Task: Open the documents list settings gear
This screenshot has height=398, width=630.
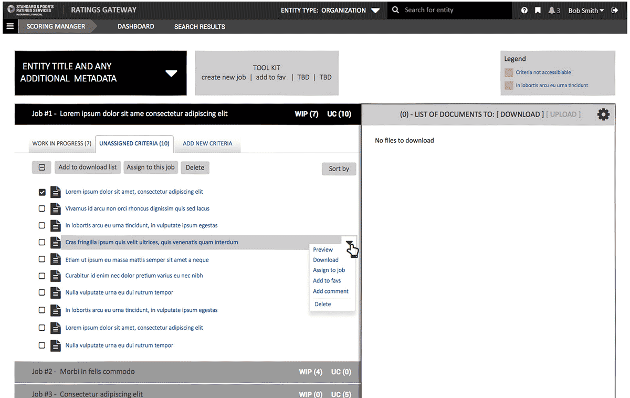Action: click(603, 114)
